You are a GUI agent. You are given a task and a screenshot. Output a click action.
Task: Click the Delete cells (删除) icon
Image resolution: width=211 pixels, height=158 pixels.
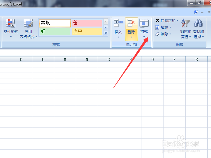click(131, 23)
